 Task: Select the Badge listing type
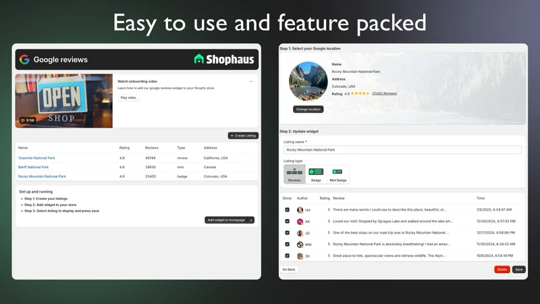point(316,174)
